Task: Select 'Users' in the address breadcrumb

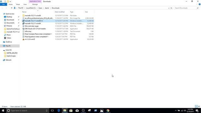Action: (40, 8)
